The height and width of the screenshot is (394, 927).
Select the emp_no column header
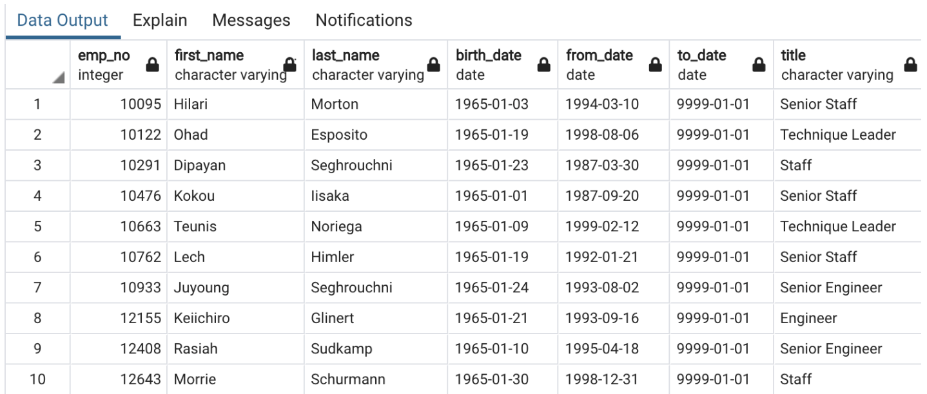(x=118, y=64)
